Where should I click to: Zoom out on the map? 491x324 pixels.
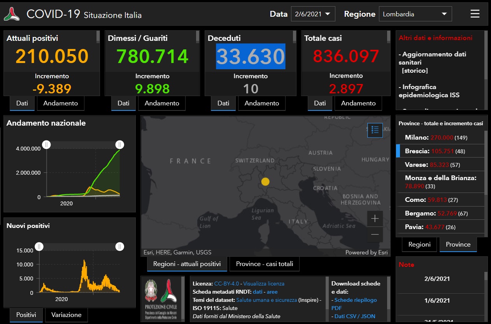[375, 235]
